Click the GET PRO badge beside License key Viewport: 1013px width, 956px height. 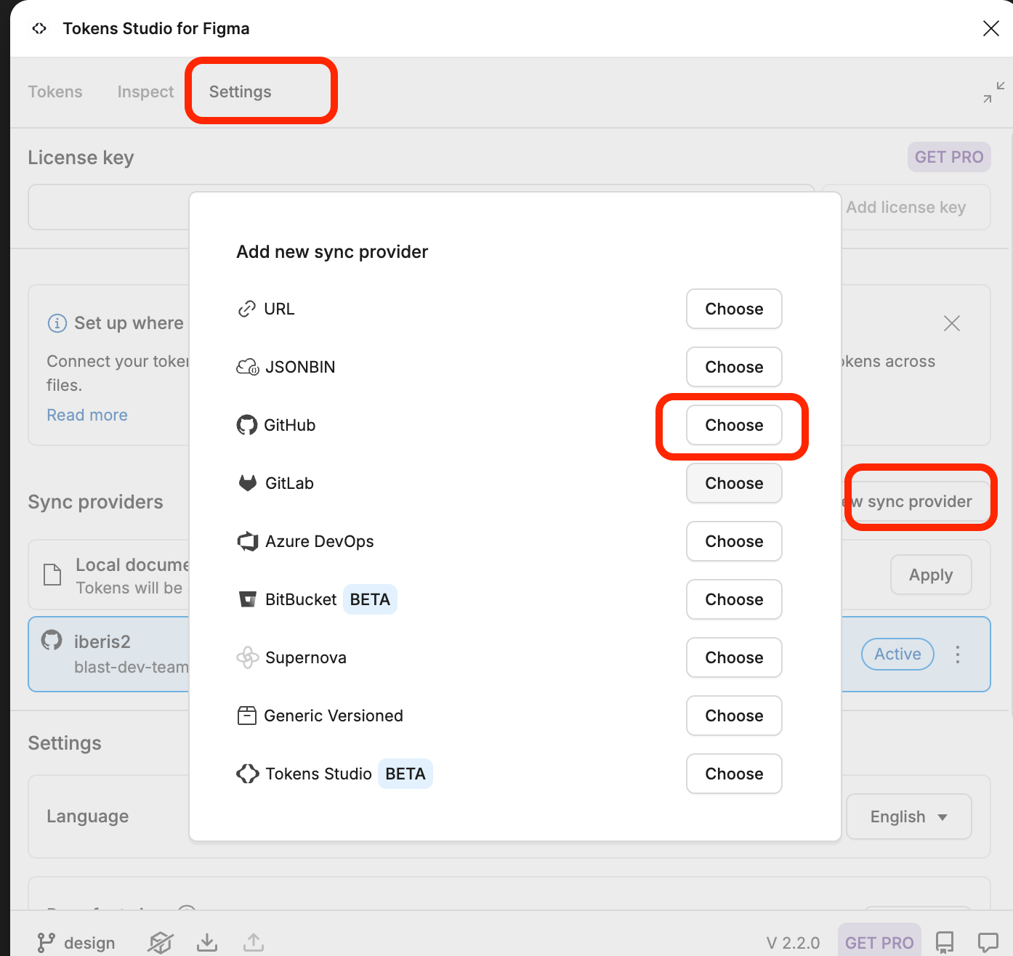949,157
